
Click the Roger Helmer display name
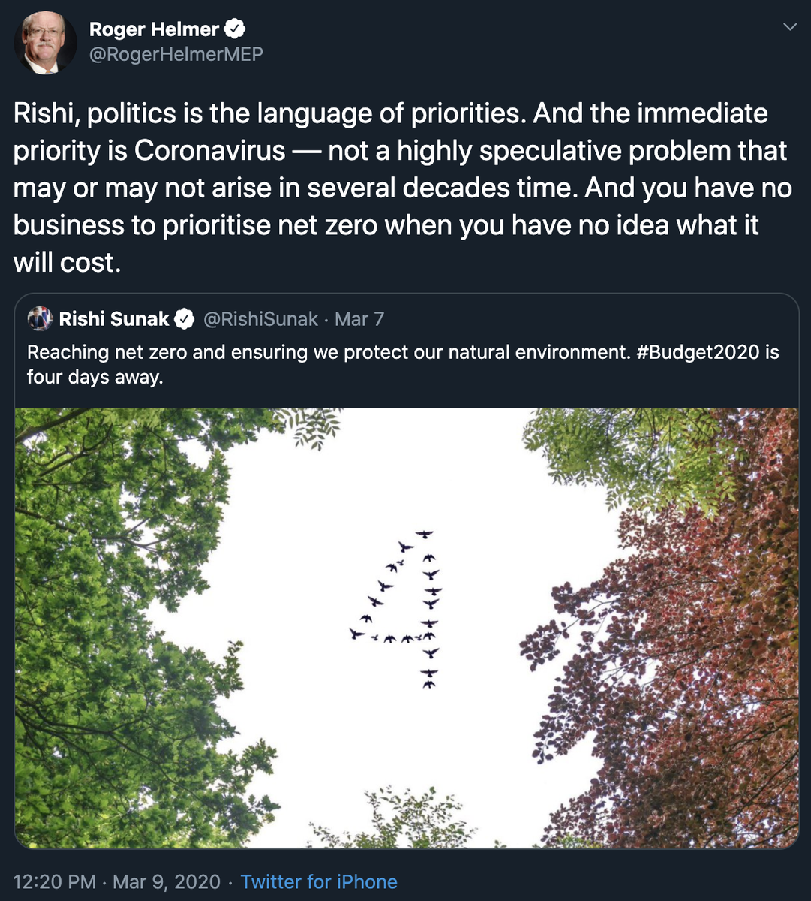[x=154, y=29]
